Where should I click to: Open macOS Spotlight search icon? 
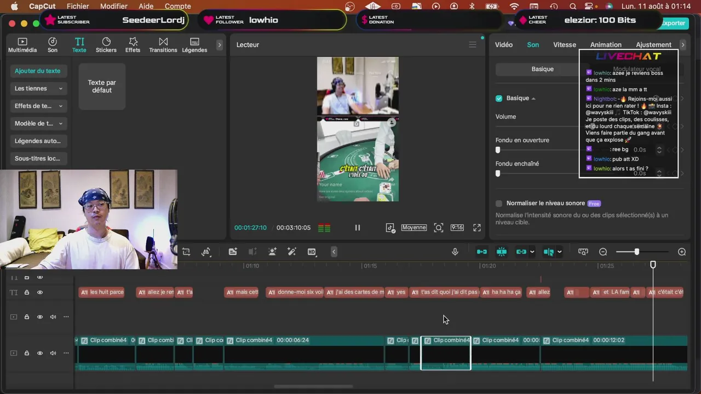[573, 7]
